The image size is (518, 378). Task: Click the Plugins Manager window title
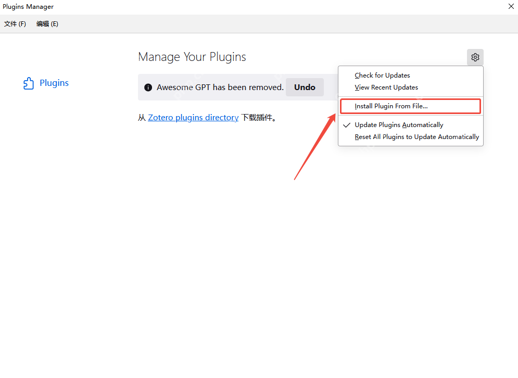coord(28,7)
